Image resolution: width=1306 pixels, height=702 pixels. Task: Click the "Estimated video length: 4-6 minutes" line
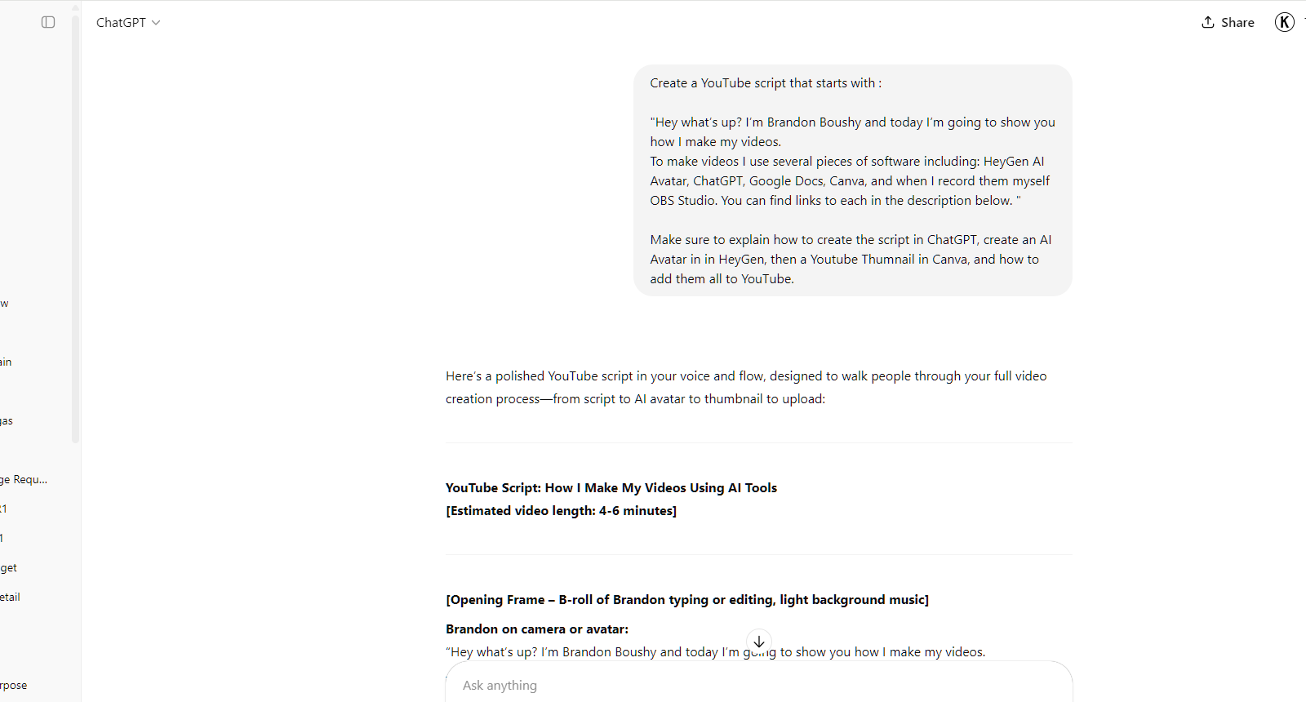coord(562,510)
